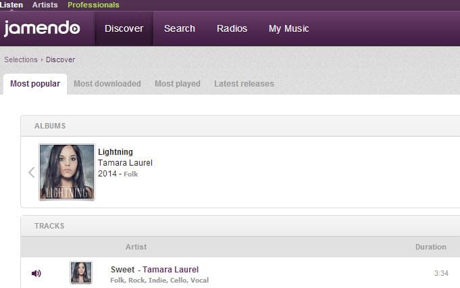Screen dimensions: 460x288
Task: Click Selections in the breadcrumb
Action: point(21,59)
